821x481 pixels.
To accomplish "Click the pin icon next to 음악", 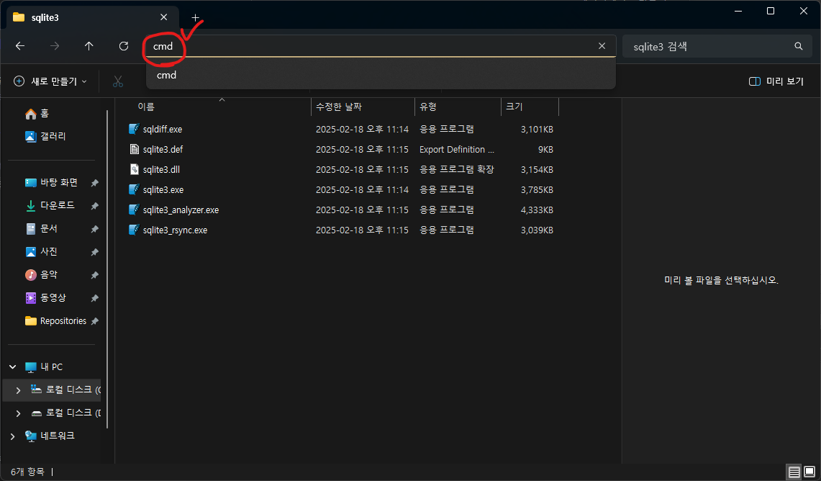I will pyautogui.click(x=95, y=275).
